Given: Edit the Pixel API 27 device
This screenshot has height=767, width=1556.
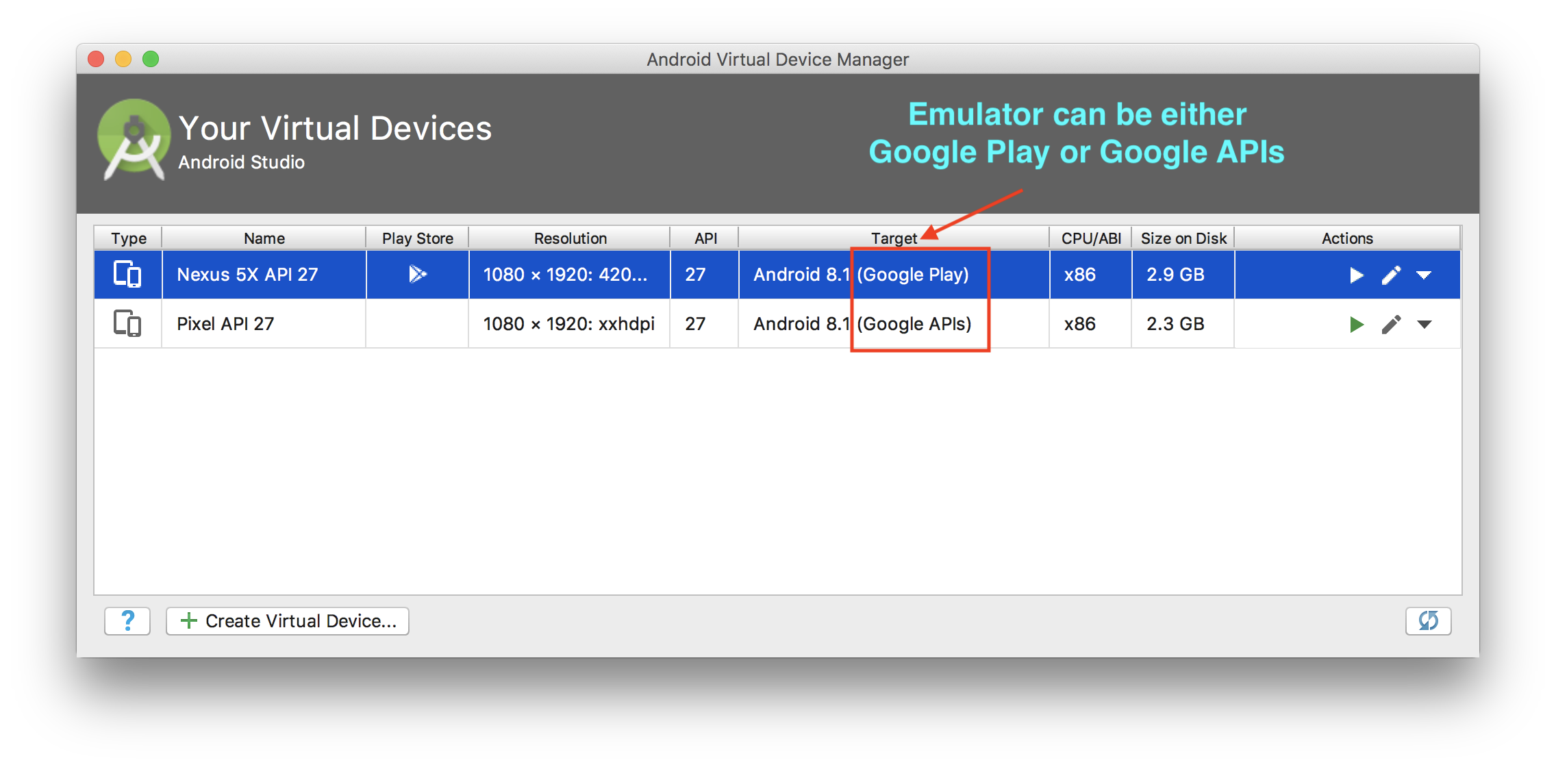Looking at the screenshot, I should pyautogui.click(x=1391, y=325).
